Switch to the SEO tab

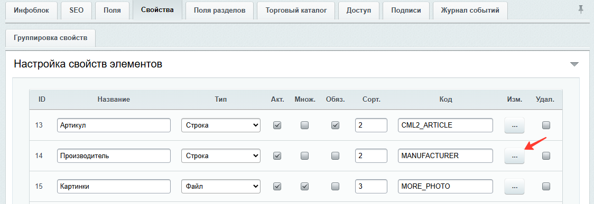(x=76, y=10)
